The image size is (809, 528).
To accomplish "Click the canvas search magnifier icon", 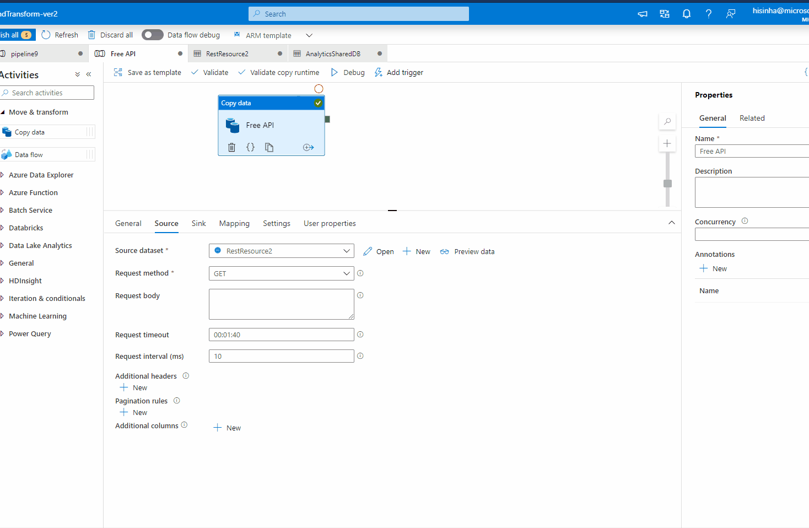I will 667,121.
